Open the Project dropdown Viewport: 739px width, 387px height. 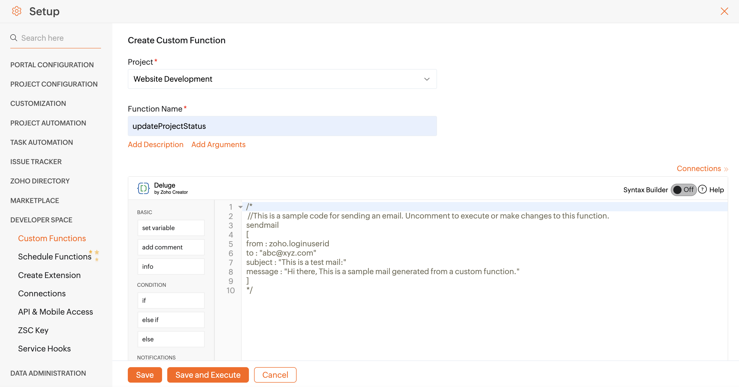tap(282, 79)
